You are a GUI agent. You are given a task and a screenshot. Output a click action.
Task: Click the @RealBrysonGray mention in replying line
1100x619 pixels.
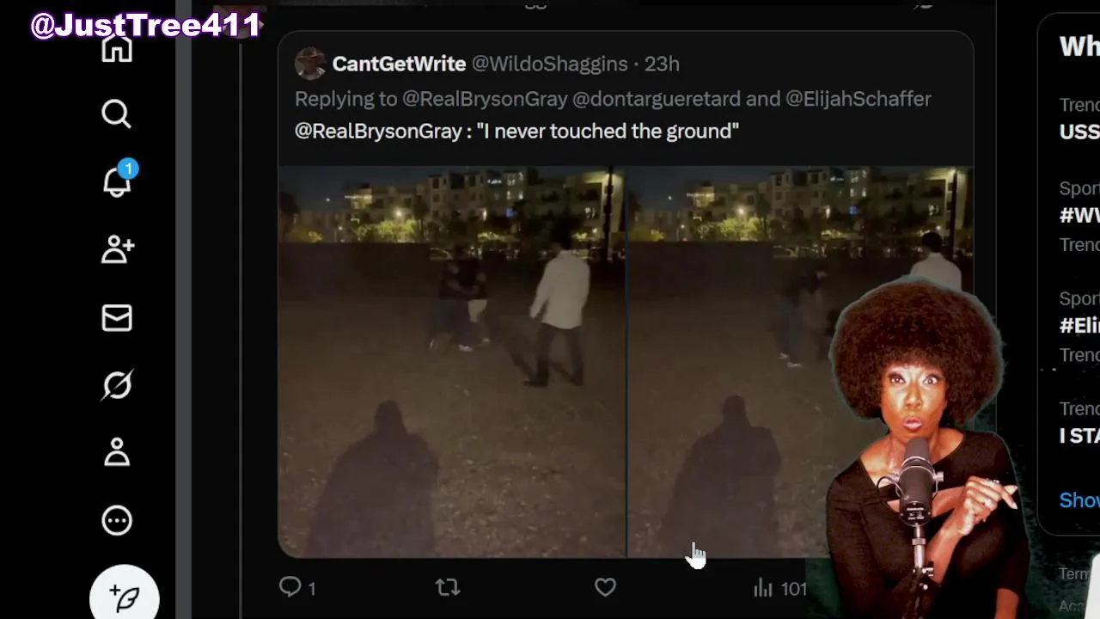(485, 99)
